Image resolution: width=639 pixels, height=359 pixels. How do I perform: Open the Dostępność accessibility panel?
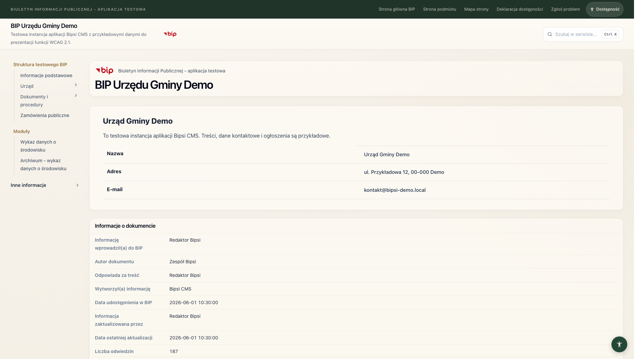click(x=604, y=9)
